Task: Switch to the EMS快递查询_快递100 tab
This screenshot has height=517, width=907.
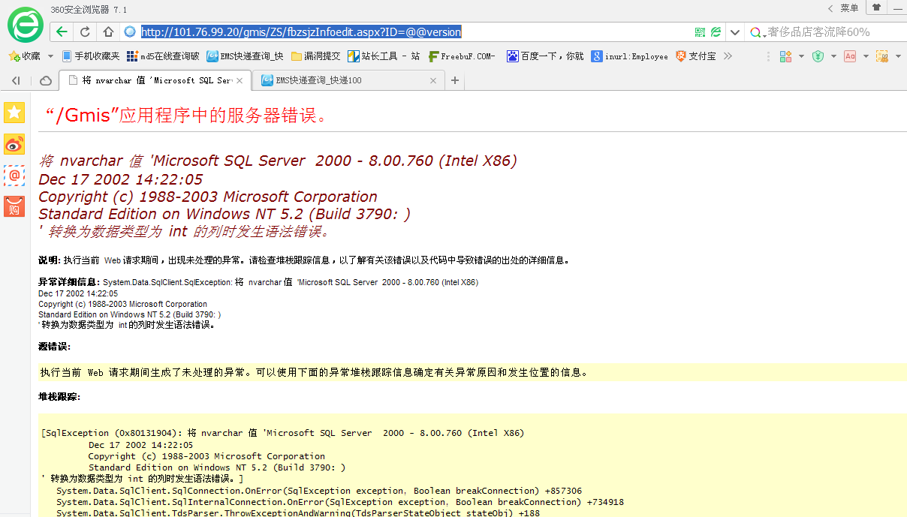Action: 348,80
